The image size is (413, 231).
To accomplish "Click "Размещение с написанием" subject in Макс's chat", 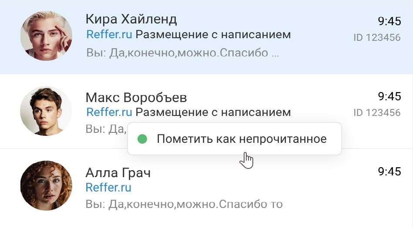I will tap(213, 112).
